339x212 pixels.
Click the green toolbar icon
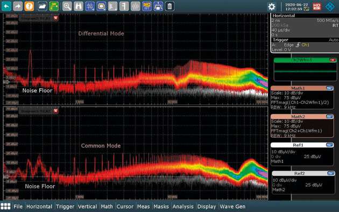point(54,6)
